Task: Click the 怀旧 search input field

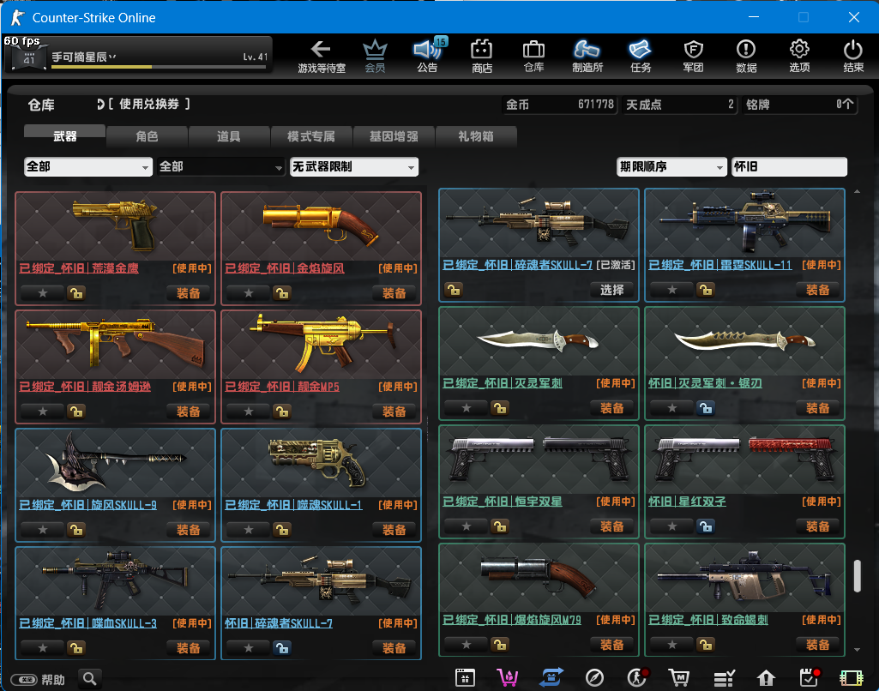Action: (789, 166)
